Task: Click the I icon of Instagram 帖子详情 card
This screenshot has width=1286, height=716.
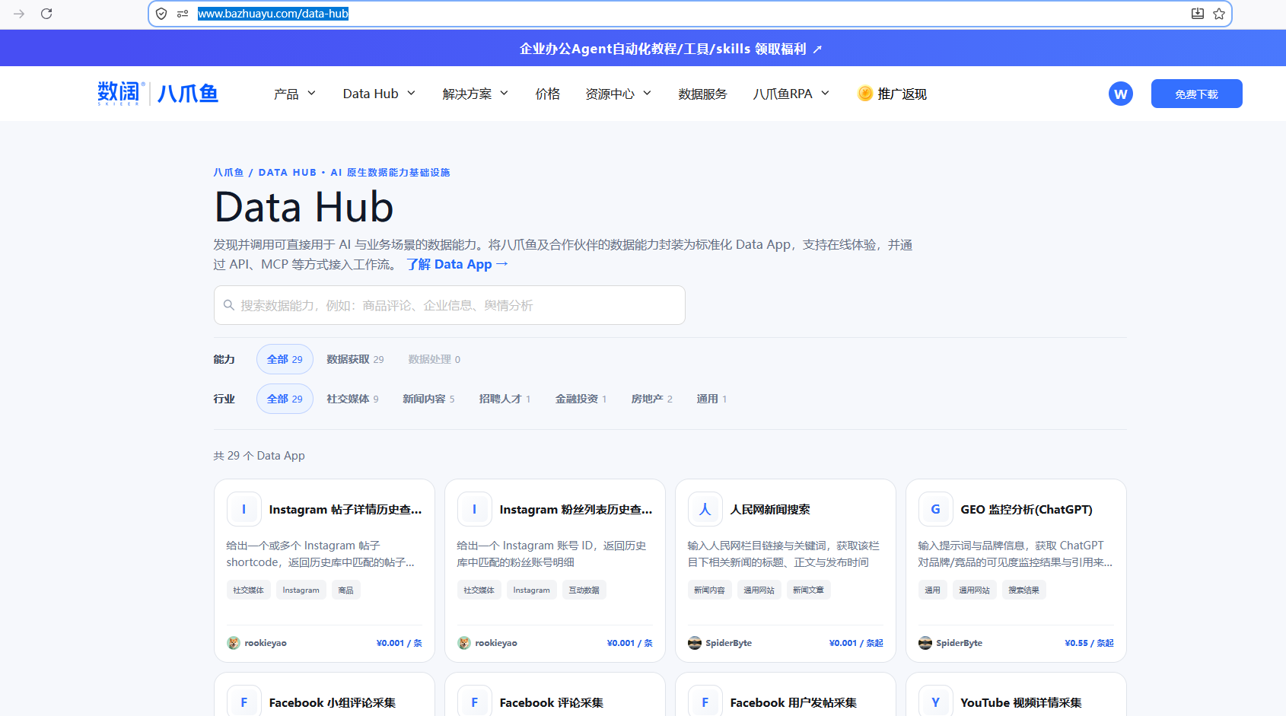Action: pos(244,509)
